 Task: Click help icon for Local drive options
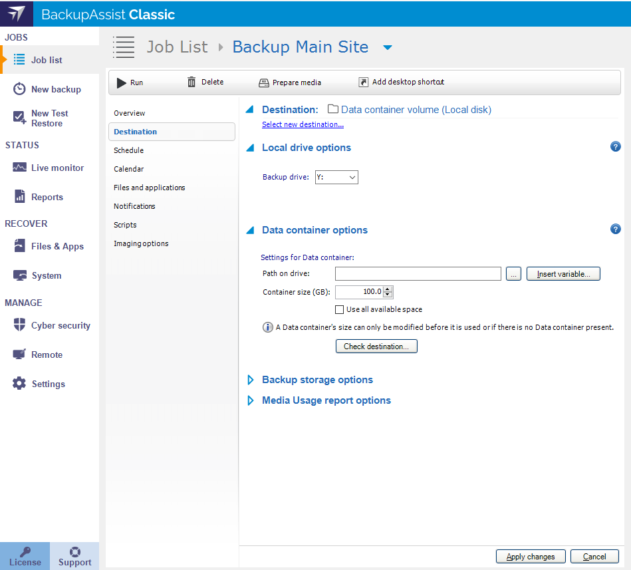615,147
